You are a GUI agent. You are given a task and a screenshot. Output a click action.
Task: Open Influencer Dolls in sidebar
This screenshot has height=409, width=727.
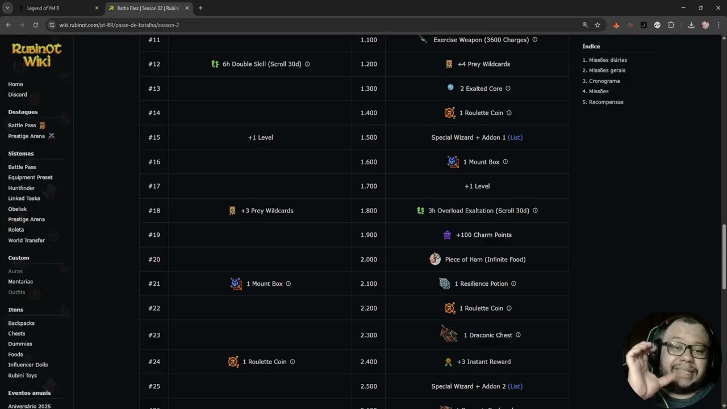tap(28, 365)
